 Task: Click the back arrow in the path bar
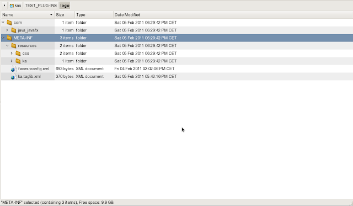[4, 5]
